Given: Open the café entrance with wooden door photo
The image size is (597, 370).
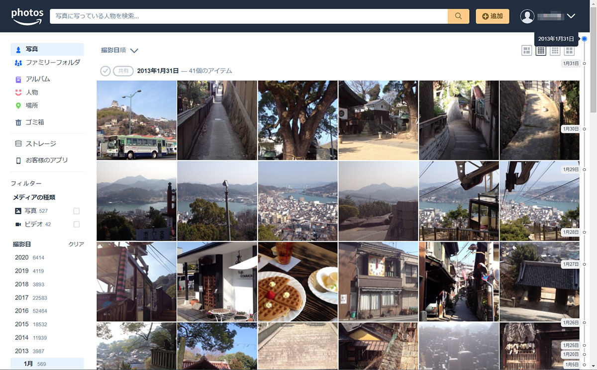Looking at the screenshot, I should (217, 281).
